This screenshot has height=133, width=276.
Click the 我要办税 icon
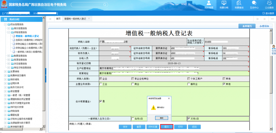coord(224,3)
